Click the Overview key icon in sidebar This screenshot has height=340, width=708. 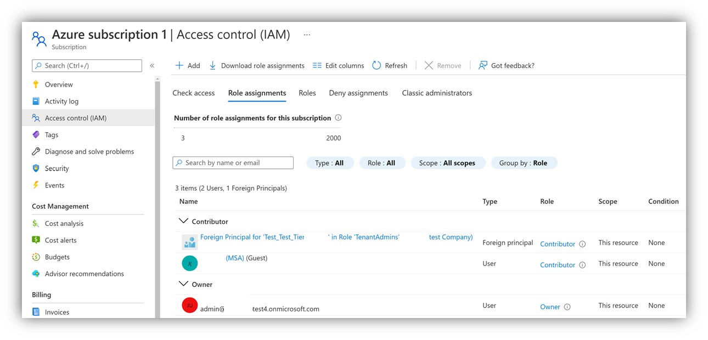(36, 84)
